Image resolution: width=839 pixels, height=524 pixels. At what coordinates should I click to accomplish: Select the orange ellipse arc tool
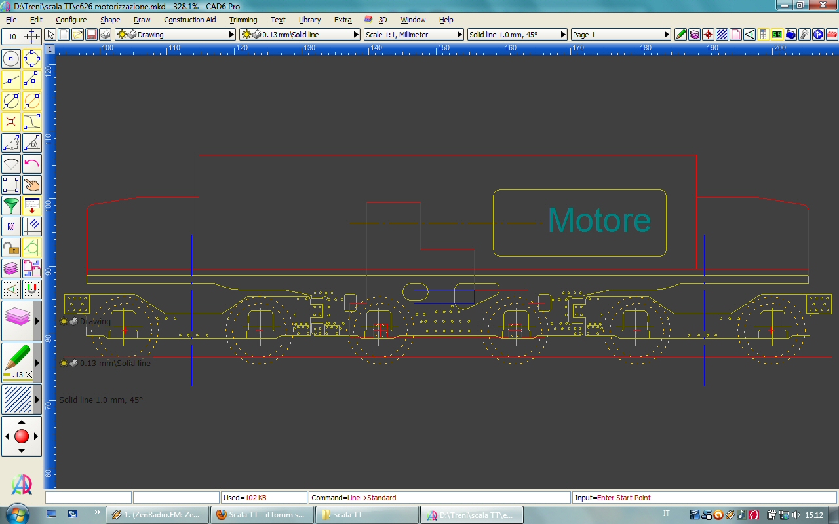(x=32, y=101)
